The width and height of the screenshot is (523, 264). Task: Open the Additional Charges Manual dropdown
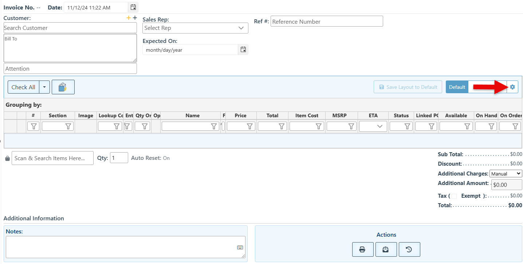[x=506, y=174]
